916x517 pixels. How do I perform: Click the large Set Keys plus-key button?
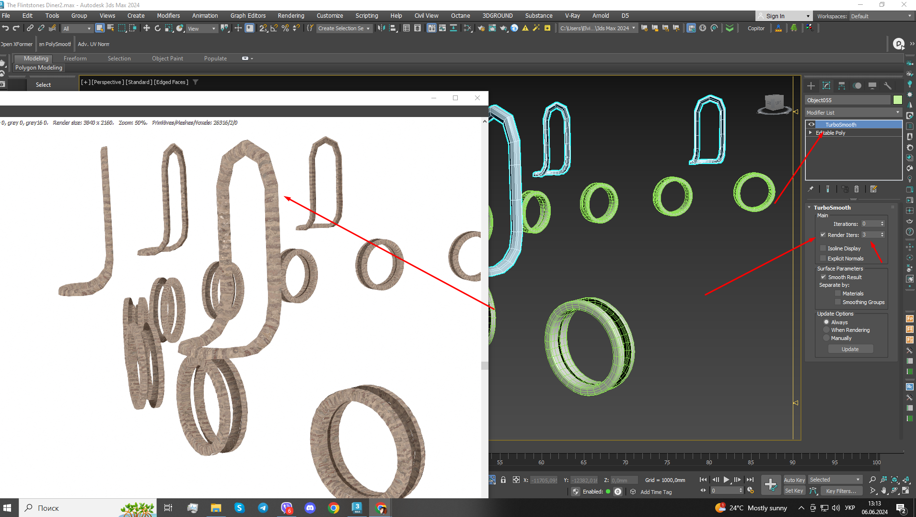(771, 484)
